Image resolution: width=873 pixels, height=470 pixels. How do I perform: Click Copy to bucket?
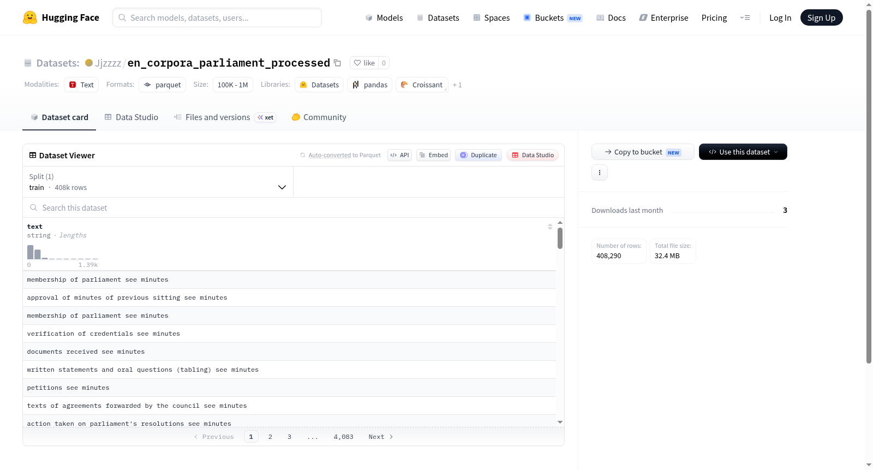point(643,152)
